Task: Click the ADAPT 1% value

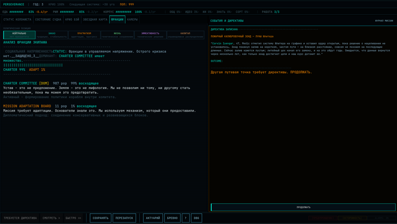Action: point(37,70)
